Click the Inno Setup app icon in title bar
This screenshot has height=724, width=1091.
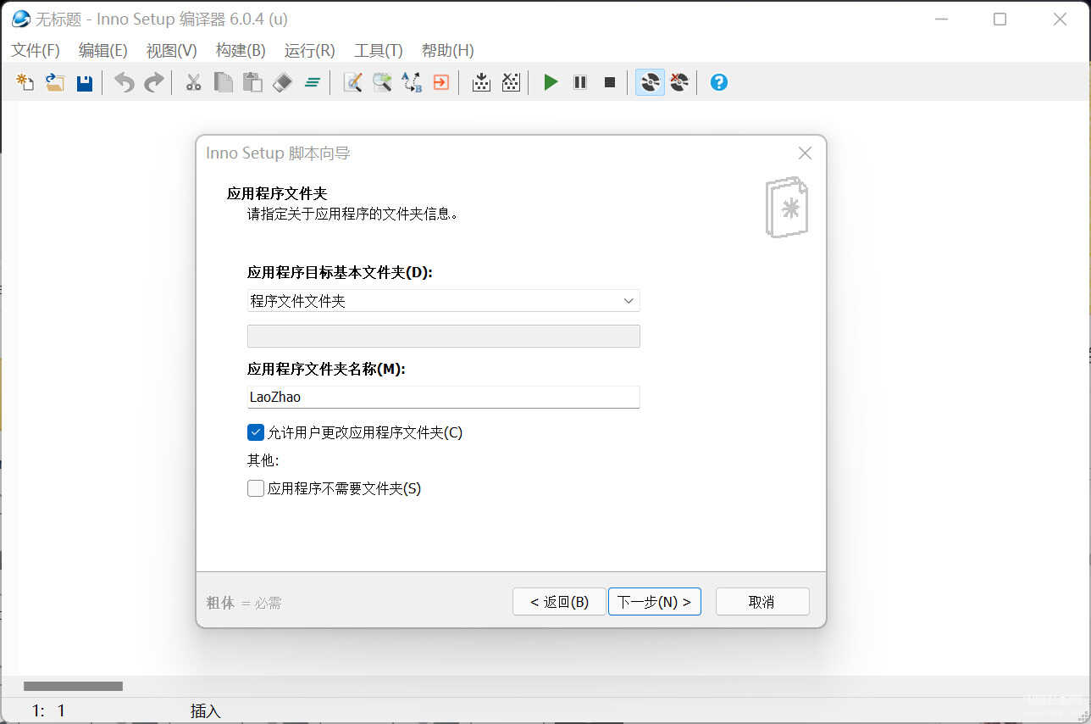(x=20, y=19)
